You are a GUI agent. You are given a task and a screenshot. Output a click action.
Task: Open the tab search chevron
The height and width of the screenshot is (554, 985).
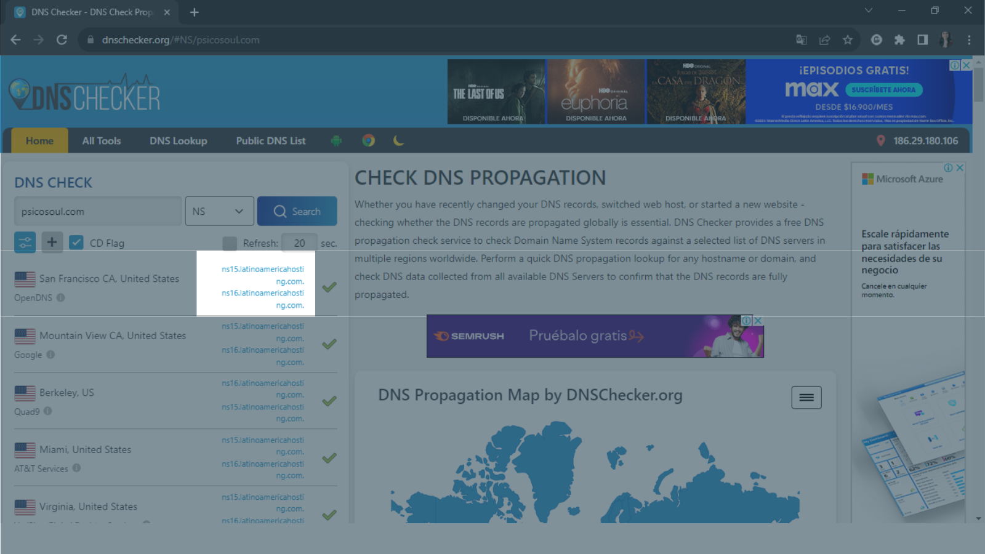point(869,10)
